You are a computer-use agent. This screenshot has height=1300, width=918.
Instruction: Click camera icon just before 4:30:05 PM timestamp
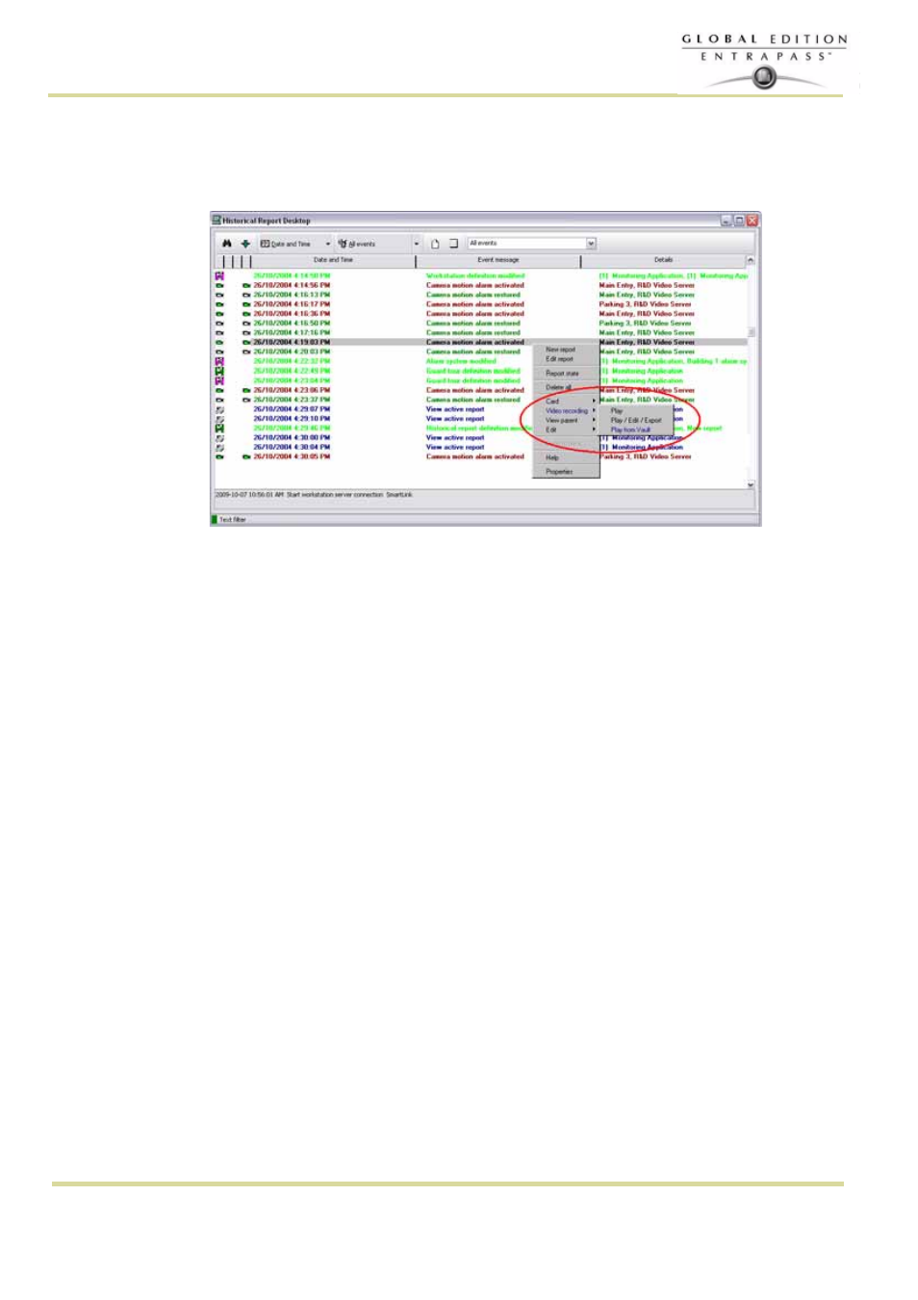246,457
